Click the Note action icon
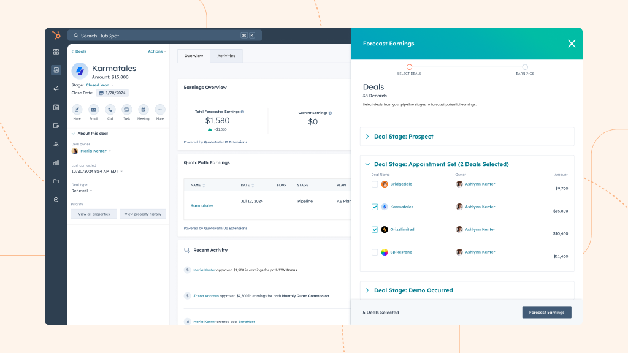Screen dimensions: 628x353 click(x=77, y=110)
